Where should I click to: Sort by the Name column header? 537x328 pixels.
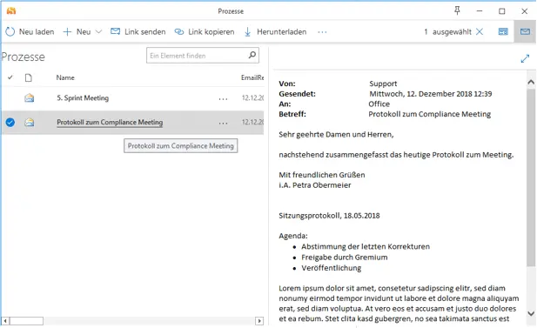click(65, 77)
